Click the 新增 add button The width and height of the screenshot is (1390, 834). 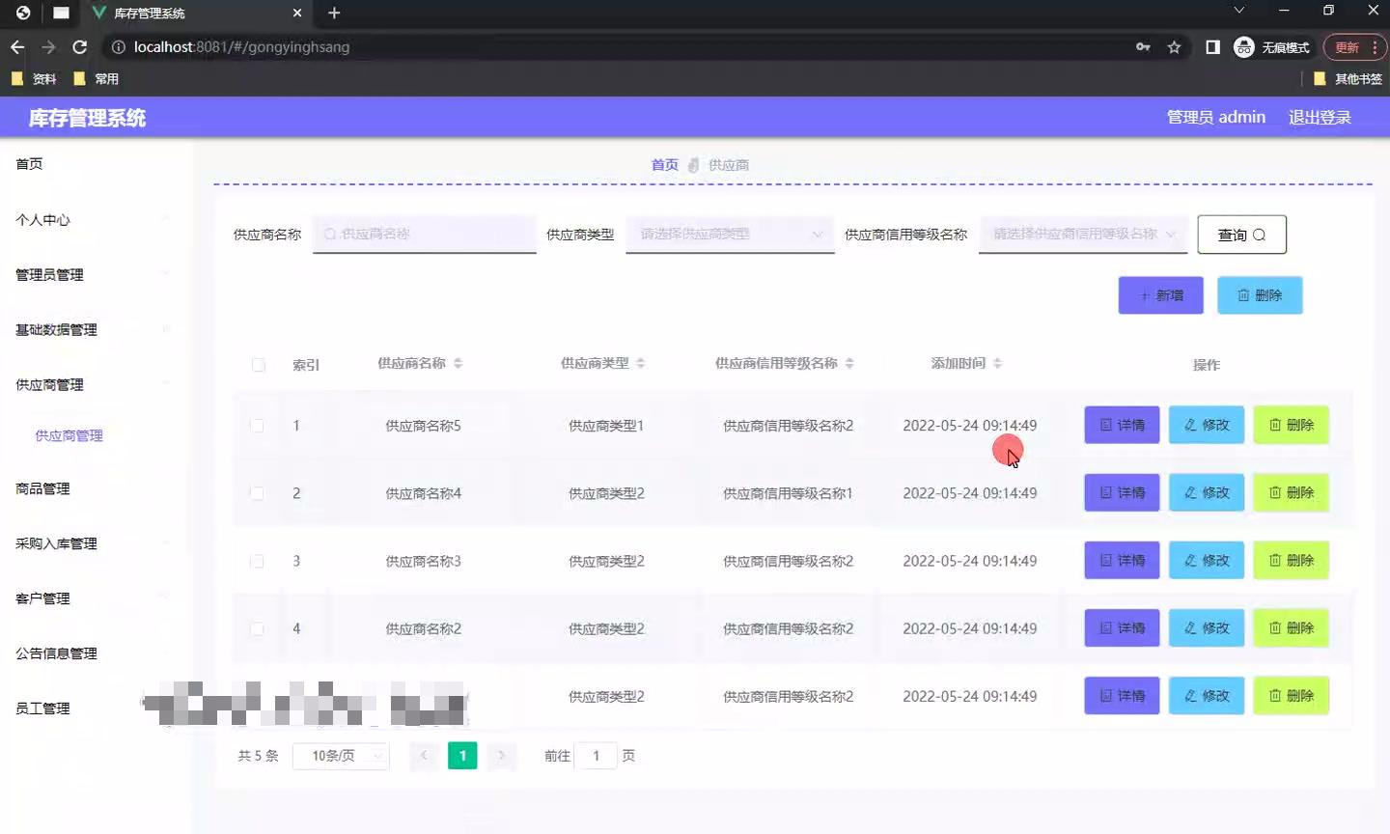pos(1160,295)
